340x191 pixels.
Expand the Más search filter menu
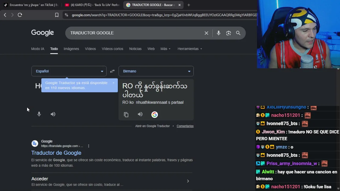coord(165,49)
